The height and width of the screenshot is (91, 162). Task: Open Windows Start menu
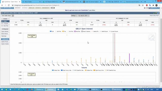coord(2,89)
